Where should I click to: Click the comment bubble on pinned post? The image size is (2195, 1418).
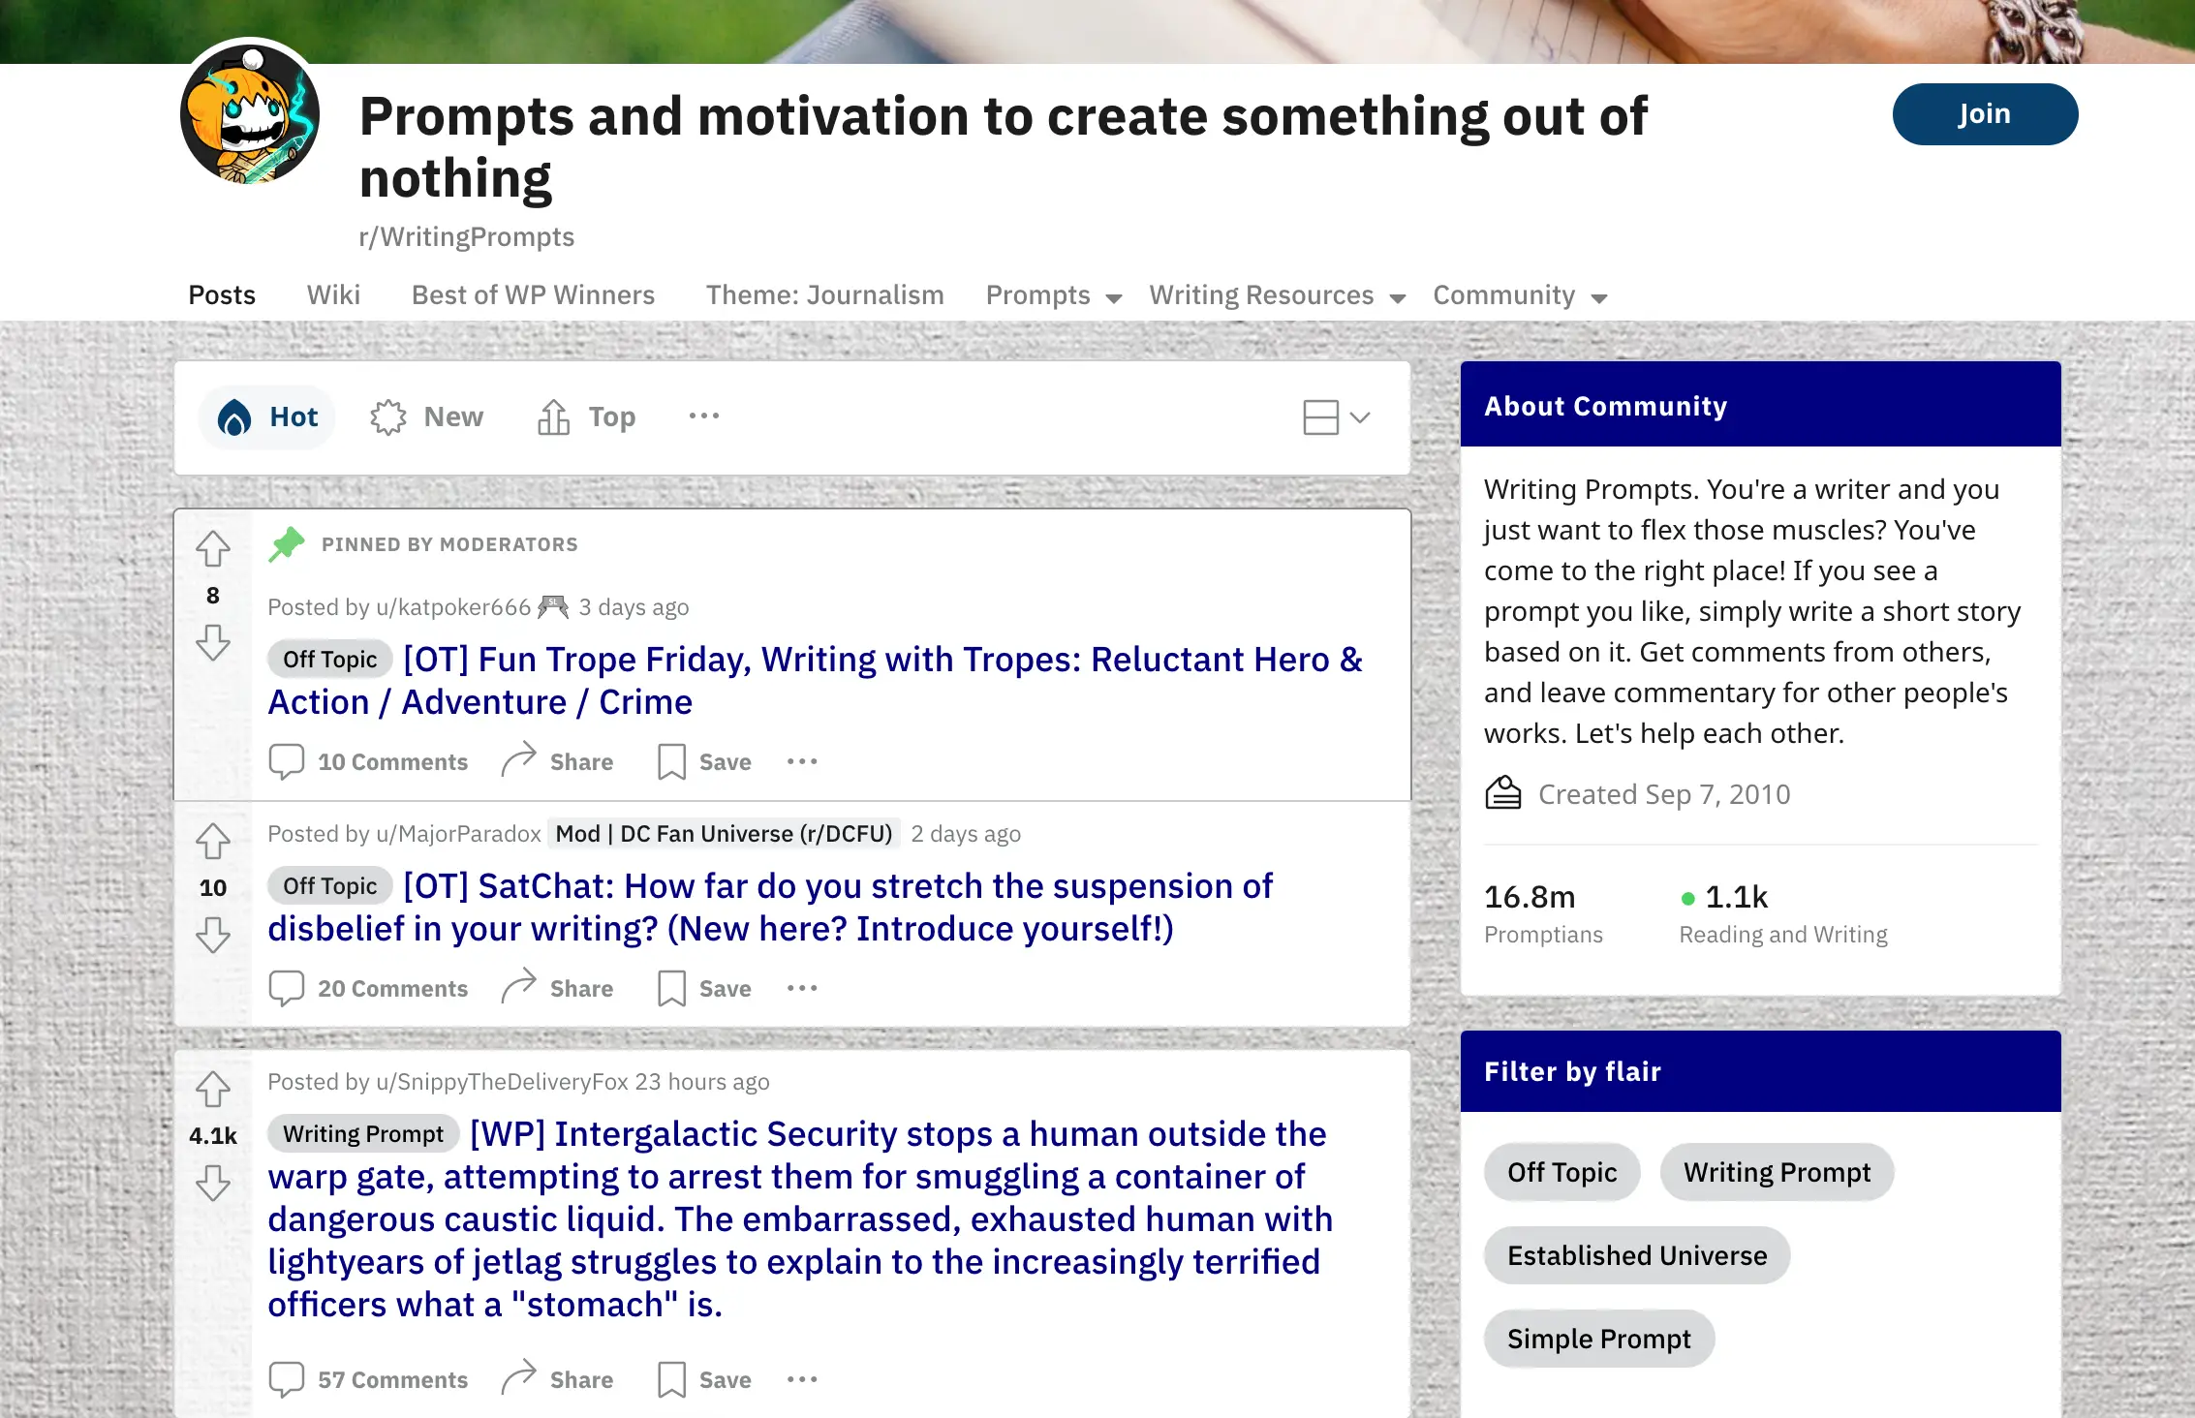pos(285,760)
